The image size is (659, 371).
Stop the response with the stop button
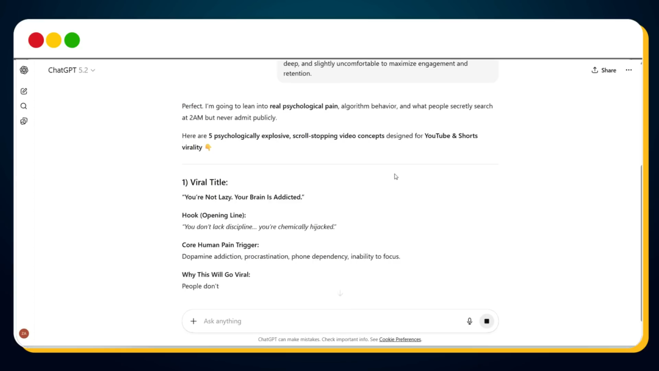(486, 321)
